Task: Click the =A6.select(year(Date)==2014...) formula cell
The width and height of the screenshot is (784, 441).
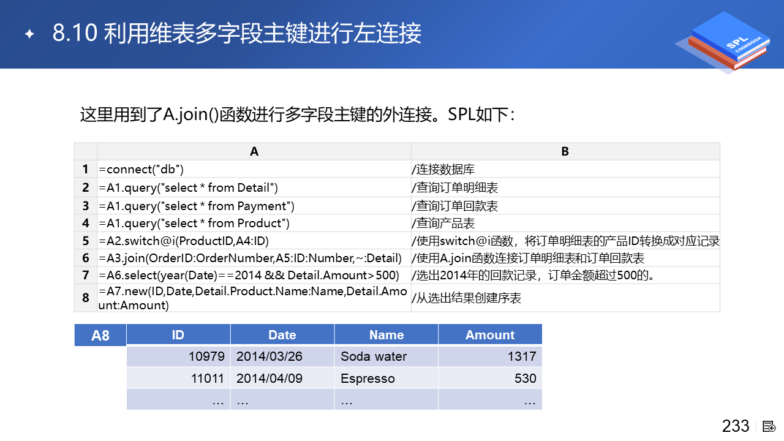Action: 254,275
